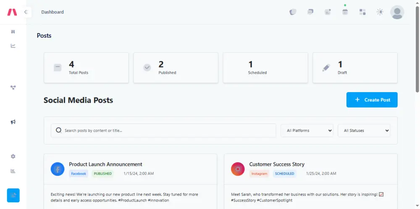Image resolution: width=420 pixels, height=209 pixels.
Task: Expand the All Statuses dropdown
Action: pos(364,131)
